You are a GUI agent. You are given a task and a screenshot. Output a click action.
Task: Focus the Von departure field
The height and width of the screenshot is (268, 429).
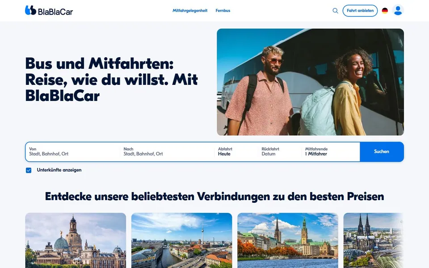pyautogui.click(x=72, y=151)
